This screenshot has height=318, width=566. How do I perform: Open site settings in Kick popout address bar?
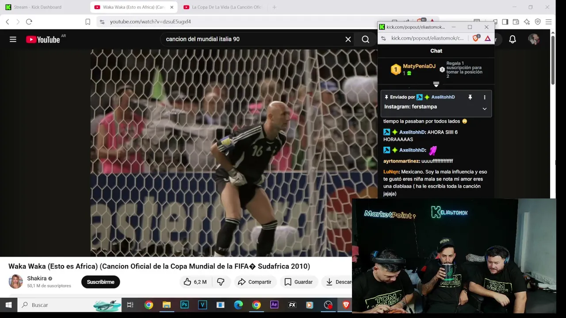383,38
